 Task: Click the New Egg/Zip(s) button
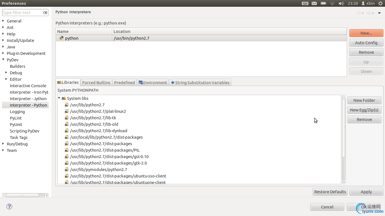click(364, 110)
